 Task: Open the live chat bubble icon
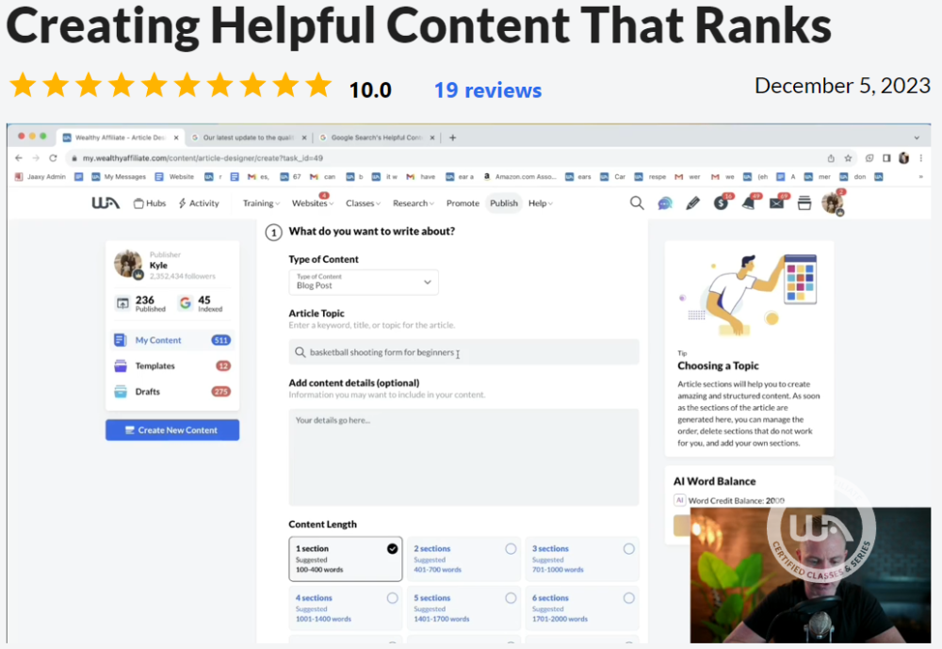coord(664,203)
